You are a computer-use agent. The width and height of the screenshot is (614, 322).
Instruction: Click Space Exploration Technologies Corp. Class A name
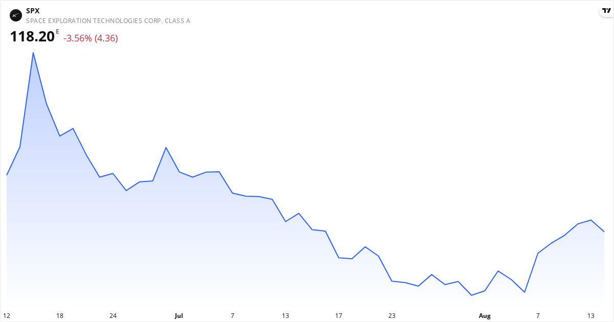pos(108,21)
